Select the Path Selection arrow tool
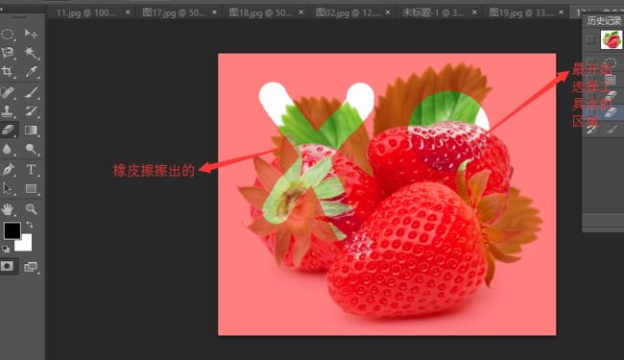Screen dimensions: 624x360 coord(8,188)
